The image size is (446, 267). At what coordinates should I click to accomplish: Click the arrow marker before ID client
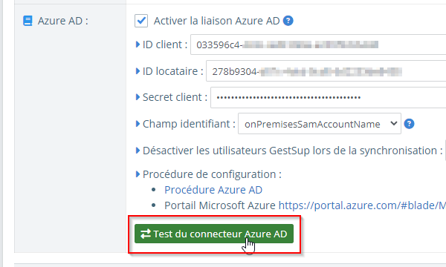(x=138, y=44)
